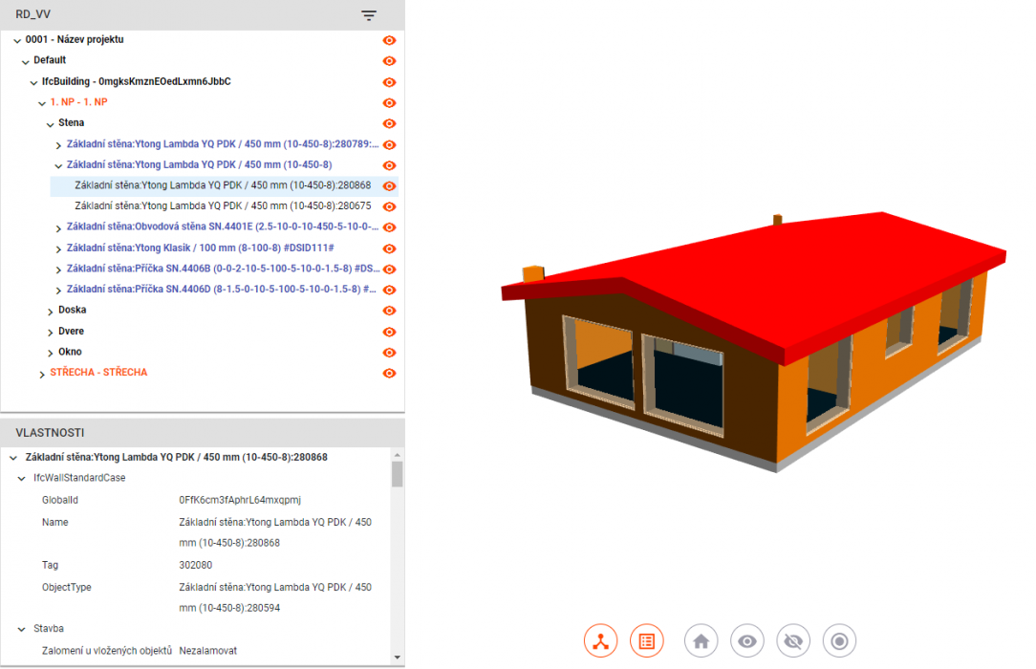Toggle visibility of Příčka SN.4406D
The width and height of the screenshot is (1036, 669).
(x=390, y=290)
